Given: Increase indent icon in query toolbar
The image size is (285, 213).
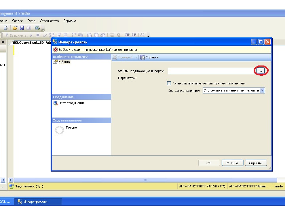Looking at the screenshot, I should 134,35.
